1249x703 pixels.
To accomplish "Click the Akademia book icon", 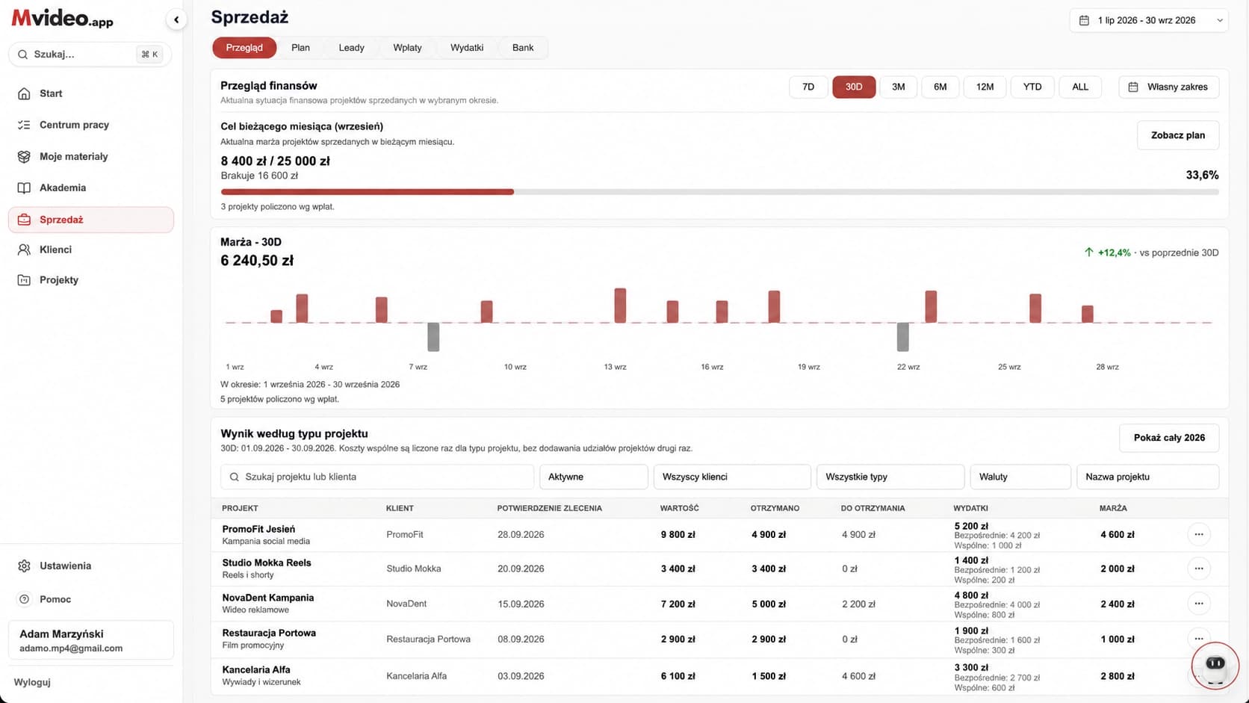I will coord(24,188).
